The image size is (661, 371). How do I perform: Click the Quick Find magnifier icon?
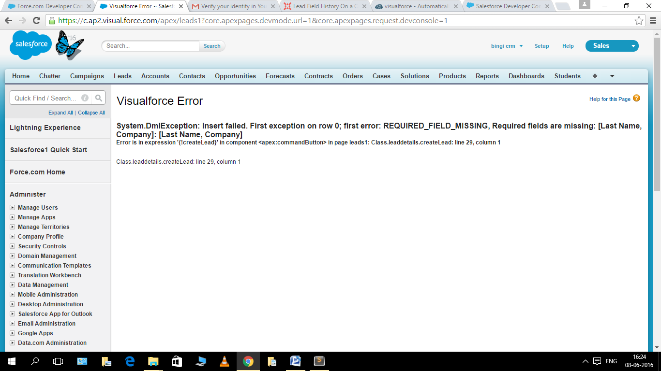coord(99,98)
